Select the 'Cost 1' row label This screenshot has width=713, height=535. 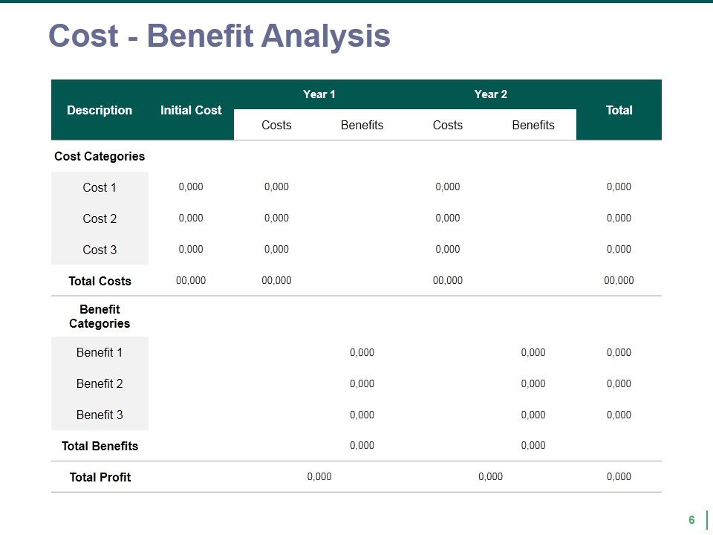[100, 187]
